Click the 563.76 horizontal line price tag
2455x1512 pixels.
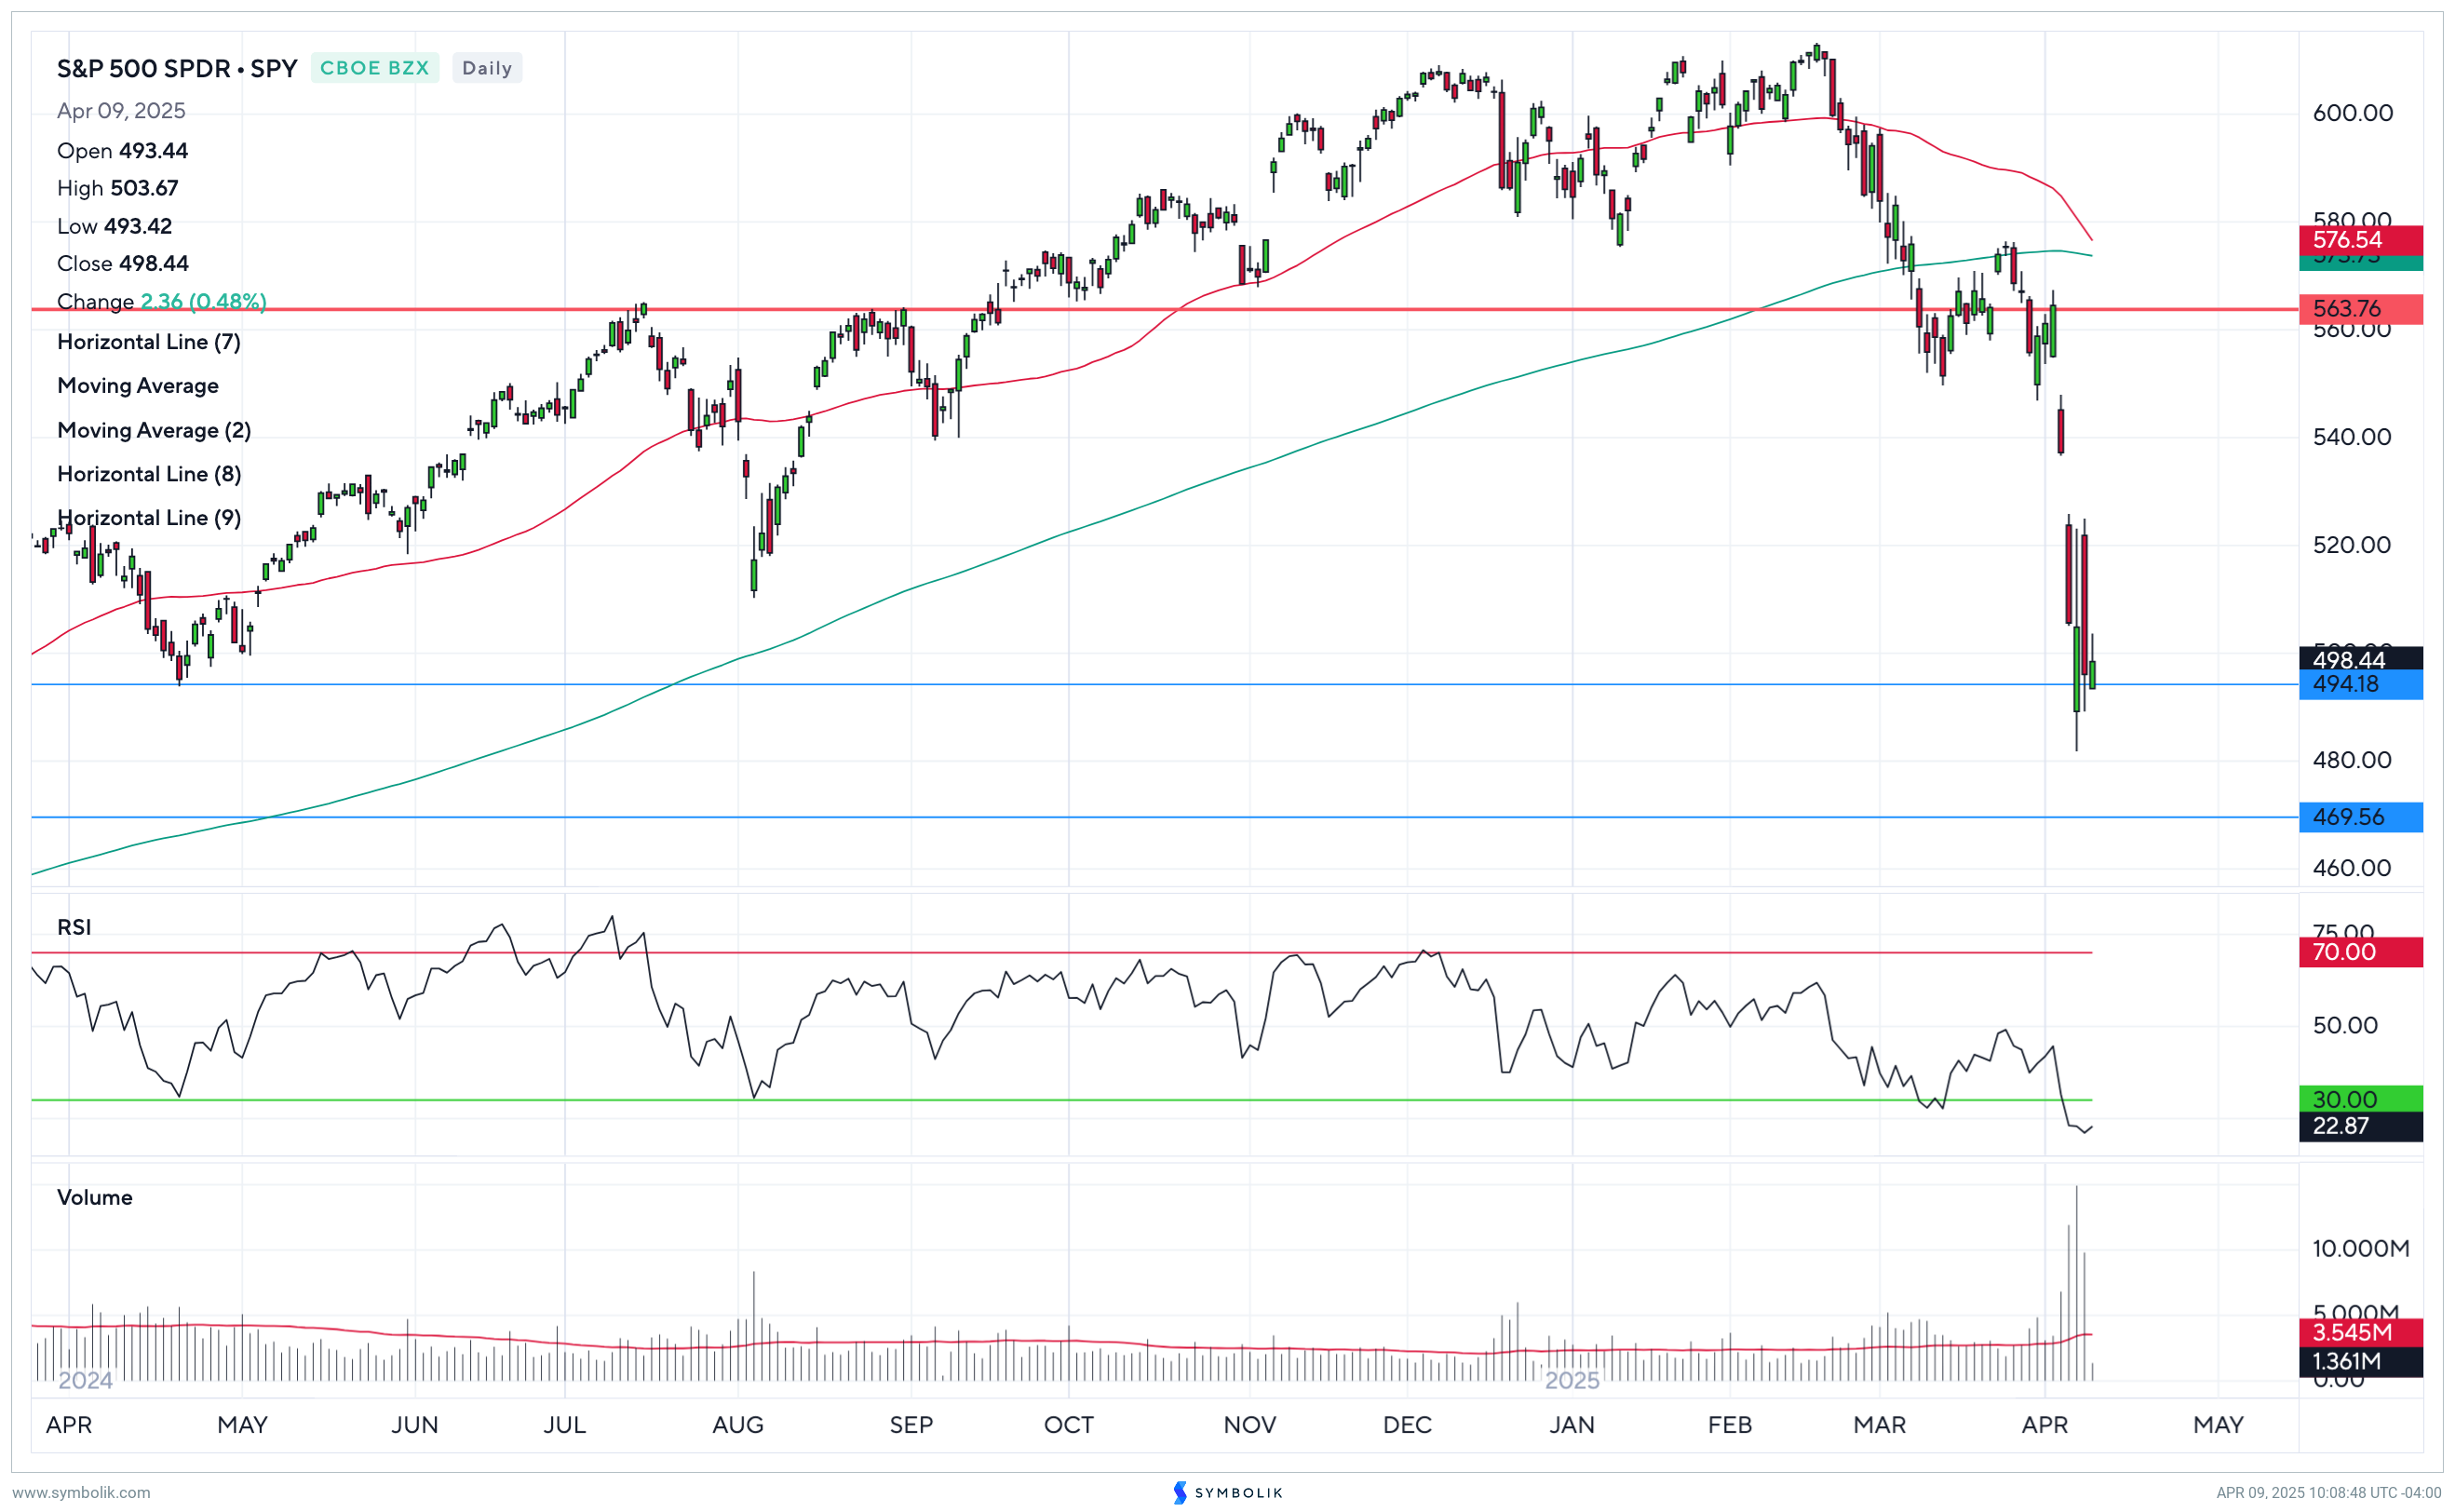click(x=2360, y=309)
